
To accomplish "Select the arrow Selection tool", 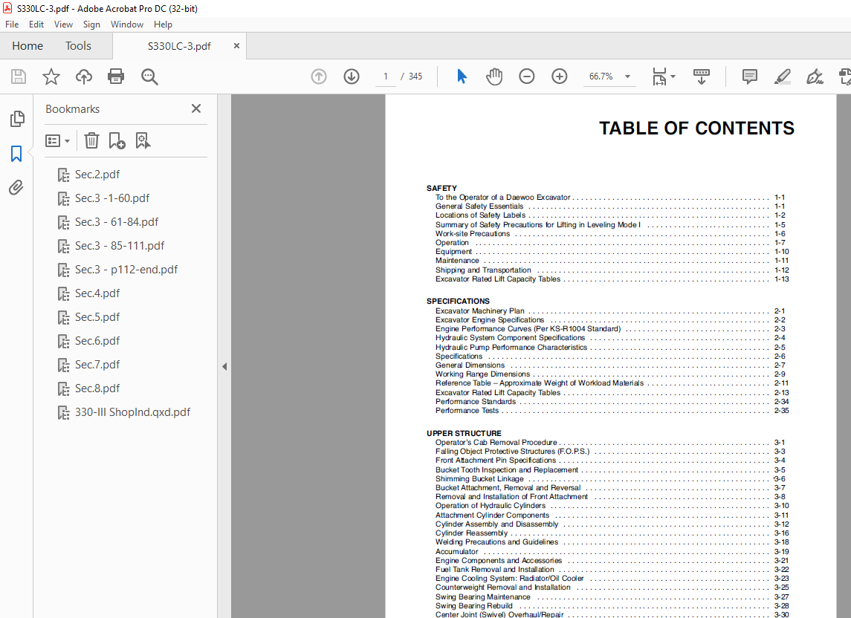I will coord(462,77).
